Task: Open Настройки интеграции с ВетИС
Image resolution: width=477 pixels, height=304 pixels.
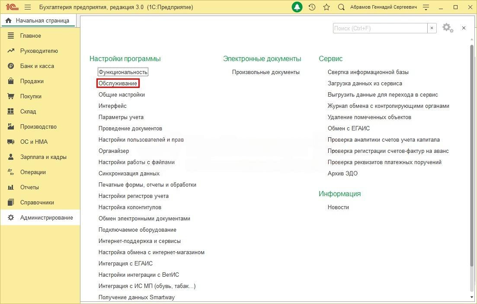Action: [x=139, y=275]
